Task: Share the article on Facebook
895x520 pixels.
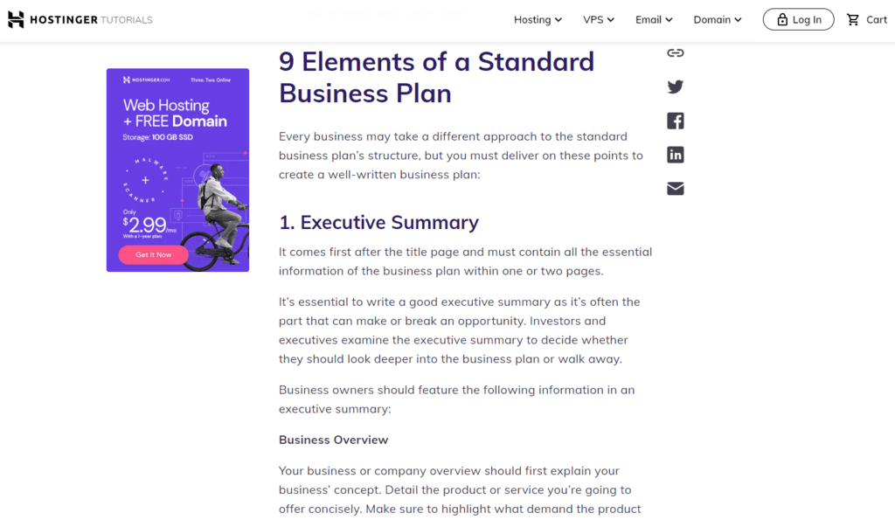Action: pyautogui.click(x=675, y=121)
